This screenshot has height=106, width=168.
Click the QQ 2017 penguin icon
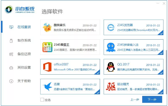point(111,67)
